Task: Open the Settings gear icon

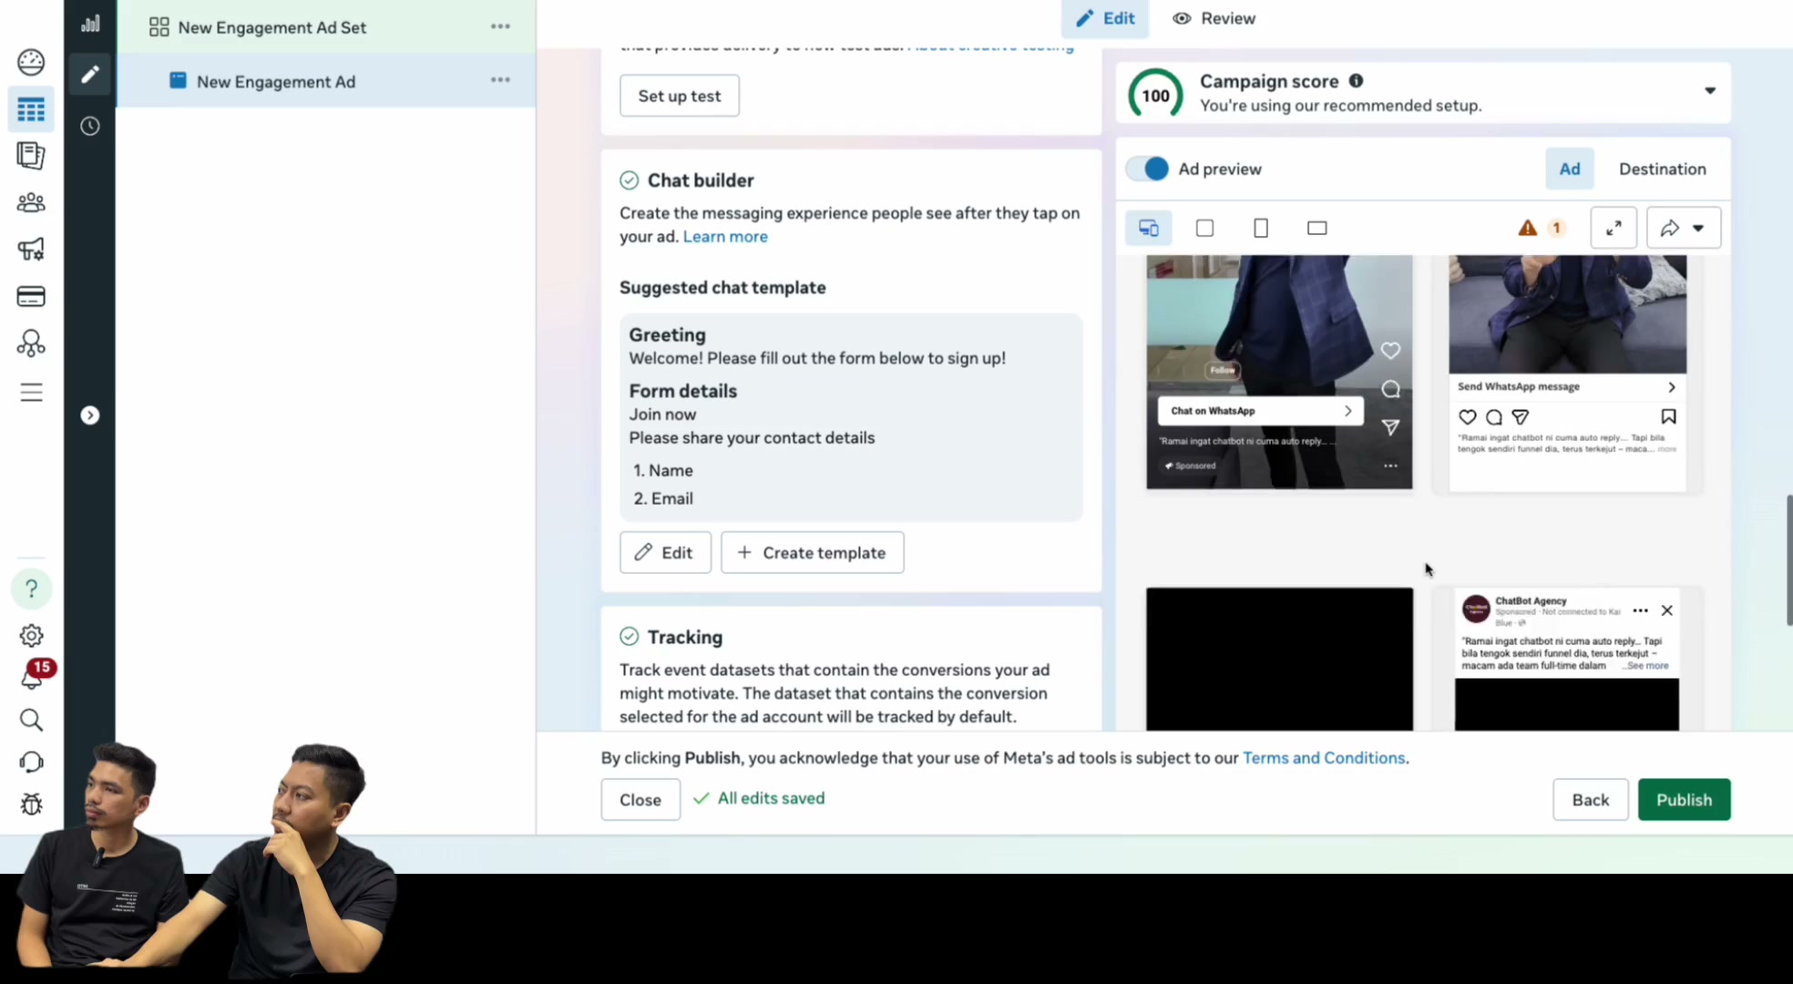Action: click(x=31, y=635)
